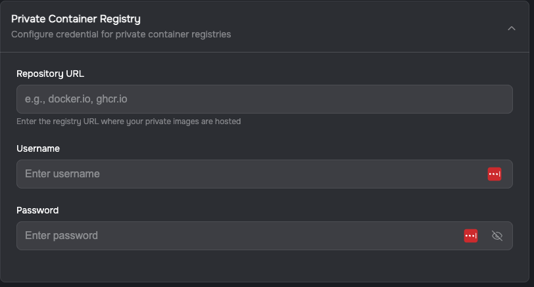The height and width of the screenshot is (287, 534).
Task: Click the "Private Container Registry" heading
Action: click(76, 20)
